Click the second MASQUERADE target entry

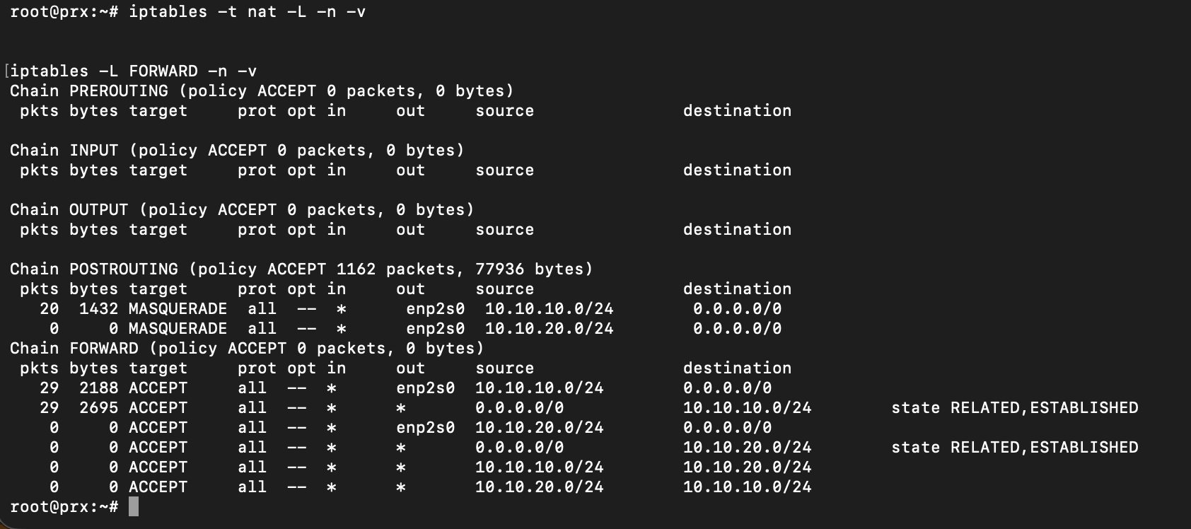(178, 329)
